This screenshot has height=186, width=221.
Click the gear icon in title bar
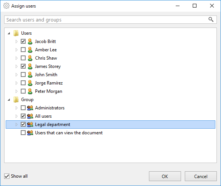point(6,6)
